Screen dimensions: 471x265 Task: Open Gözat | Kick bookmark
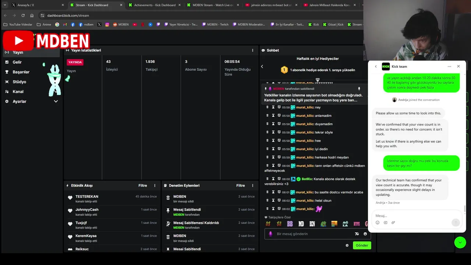333,25
